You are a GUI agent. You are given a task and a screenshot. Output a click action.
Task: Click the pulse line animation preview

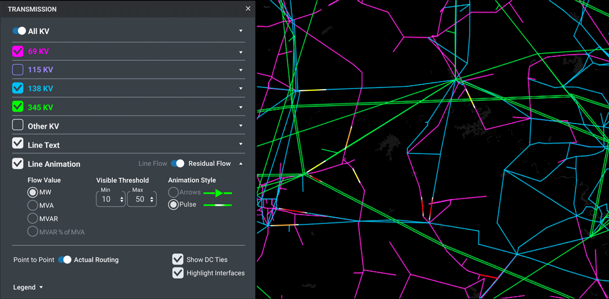point(218,205)
